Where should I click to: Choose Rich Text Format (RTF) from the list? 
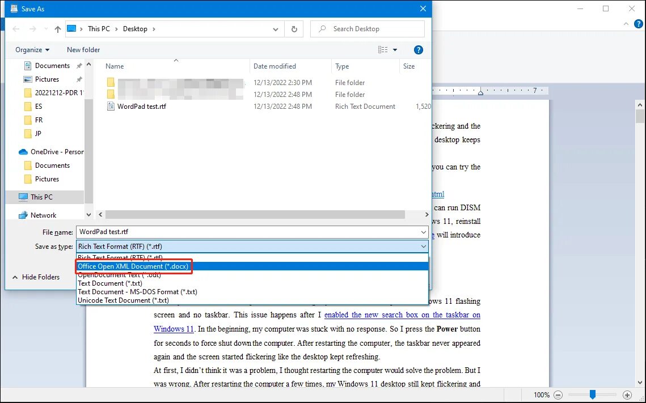(252, 258)
